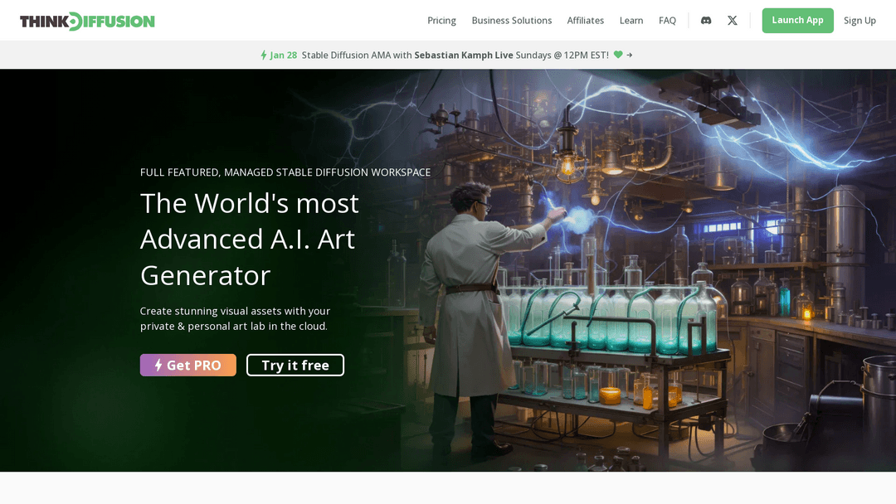Open the FAQ page
The image size is (896, 504).
(x=667, y=21)
